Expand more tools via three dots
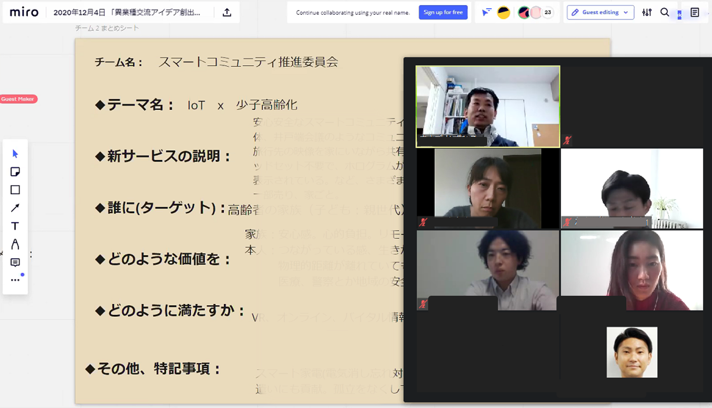The image size is (712, 408). pos(15,280)
